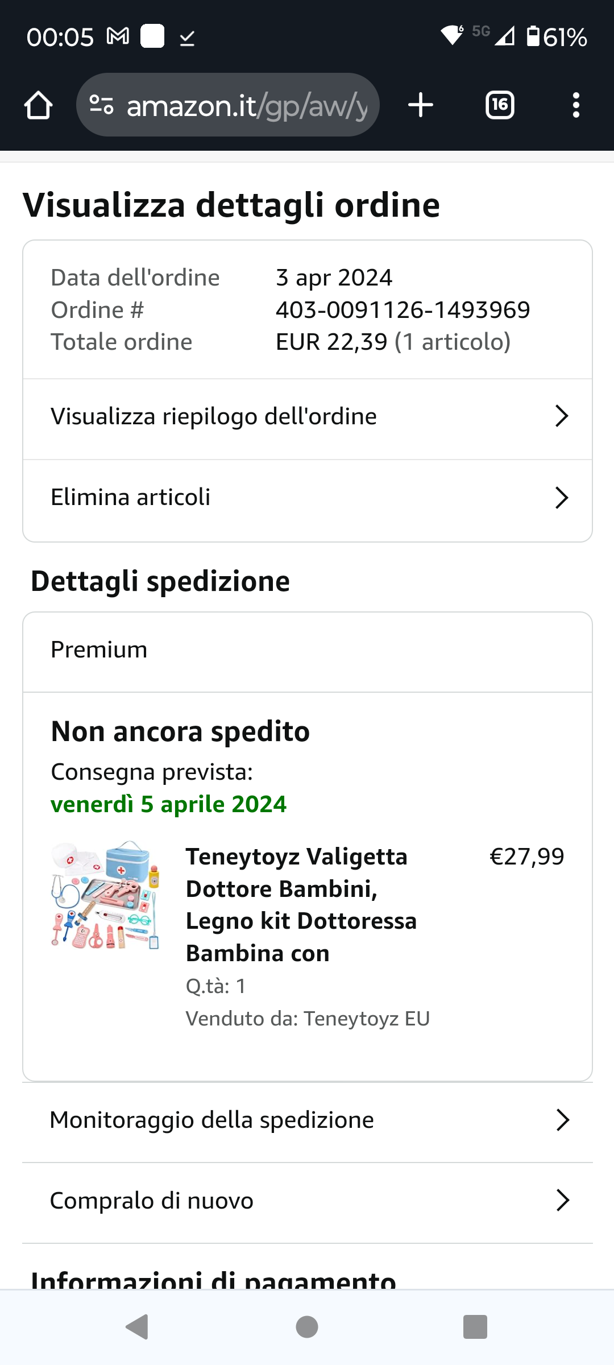Expand Visualizza riepilogo dell'ordine chevron
The image size is (614, 1365).
562,416
